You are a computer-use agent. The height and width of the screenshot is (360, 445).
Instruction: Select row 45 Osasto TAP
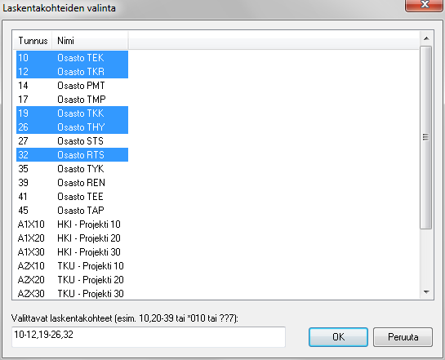[72, 211]
